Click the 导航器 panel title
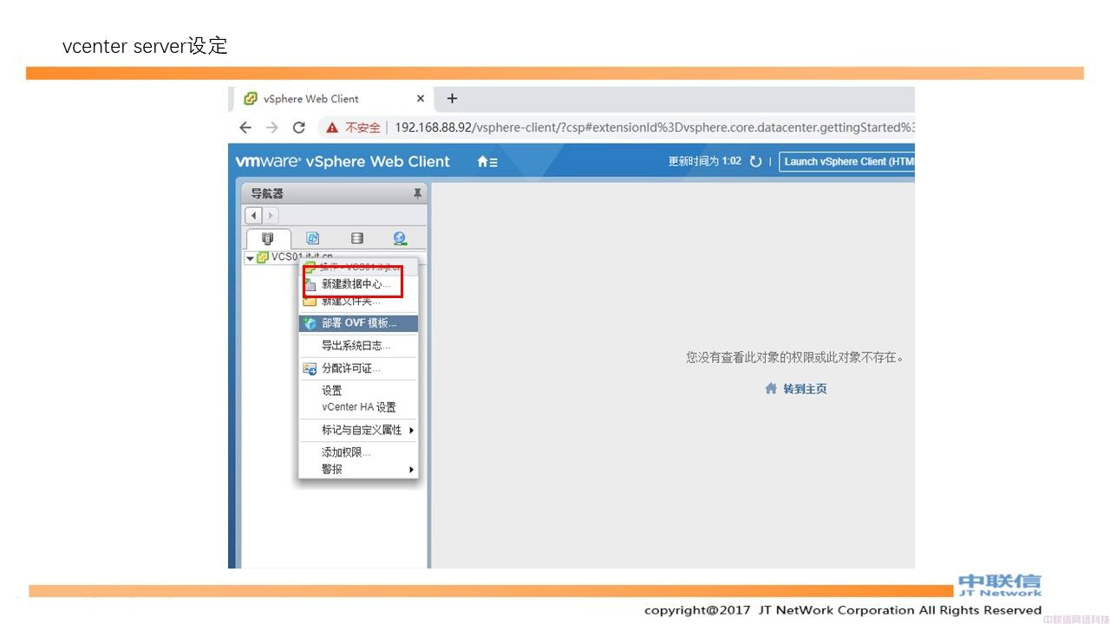The height and width of the screenshot is (624, 1110). point(267,193)
